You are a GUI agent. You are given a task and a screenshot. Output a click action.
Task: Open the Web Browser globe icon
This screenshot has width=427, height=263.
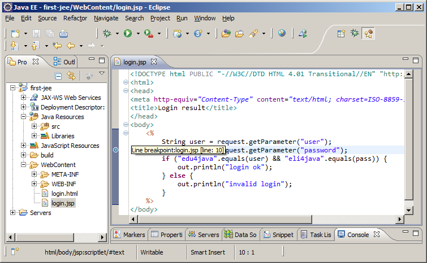click(x=282, y=33)
